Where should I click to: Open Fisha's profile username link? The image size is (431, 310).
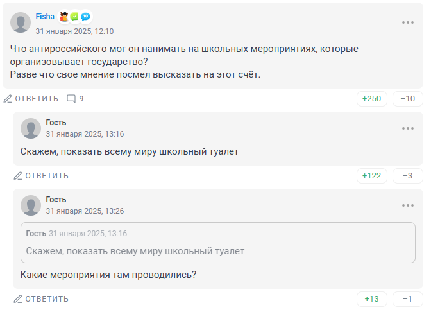[45, 17]
